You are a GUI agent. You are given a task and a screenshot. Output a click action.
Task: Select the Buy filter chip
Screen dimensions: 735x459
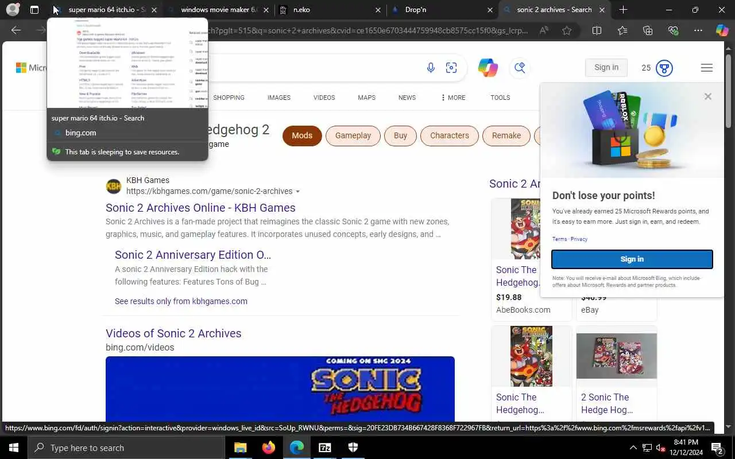(400, 135)
